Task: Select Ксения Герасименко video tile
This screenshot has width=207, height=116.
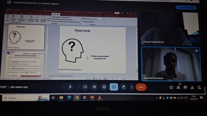Action: click(x=170, y=29)
